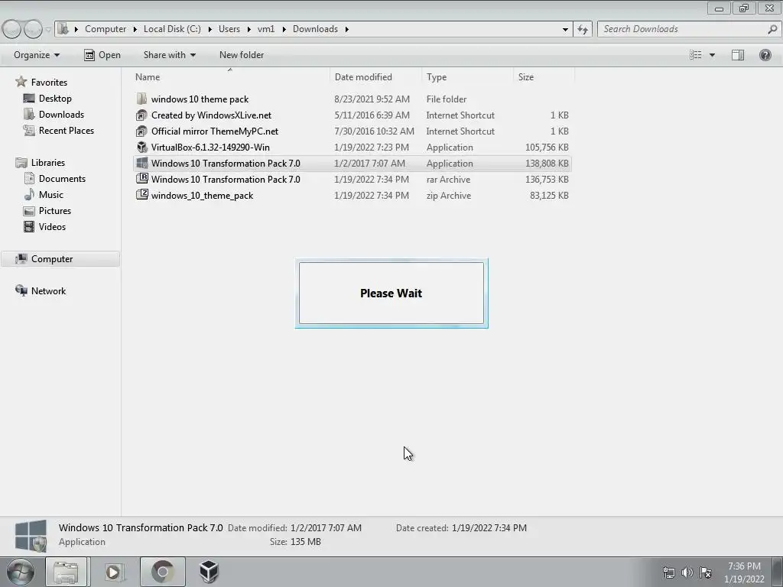Click the change view icon
The width and height of the screenshot is (783, 587).
tap(696, 55)
